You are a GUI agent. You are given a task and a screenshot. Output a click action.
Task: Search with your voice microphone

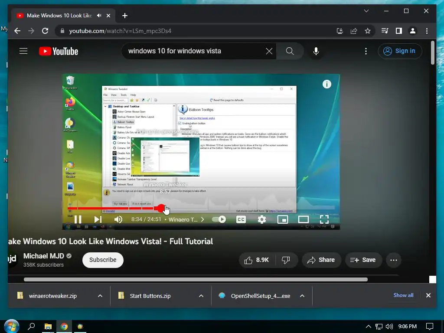click(x=316, y=51)
